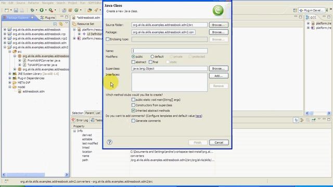Maximize the Package Explorer view
The image size is (333, 187).
point(67,17)
